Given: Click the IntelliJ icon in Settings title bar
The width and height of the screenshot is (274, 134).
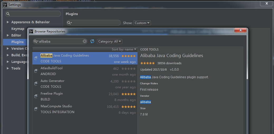Looking at the screenshot, I should pyautogui.click(x=5, y=5).
